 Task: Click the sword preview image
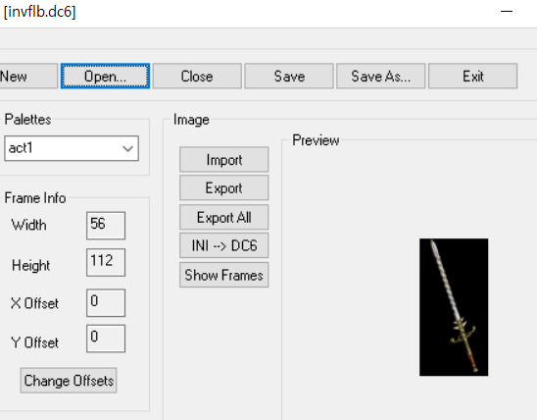coord(454,307)
